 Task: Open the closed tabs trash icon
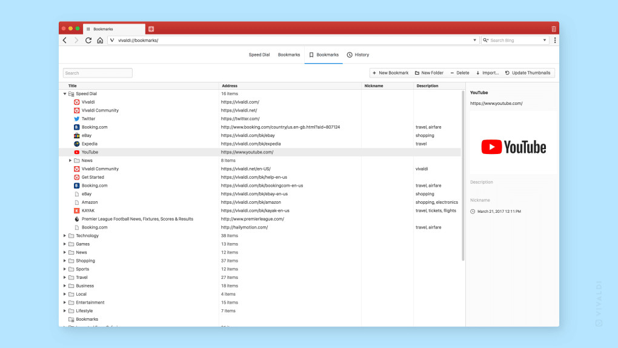[554, 29]
